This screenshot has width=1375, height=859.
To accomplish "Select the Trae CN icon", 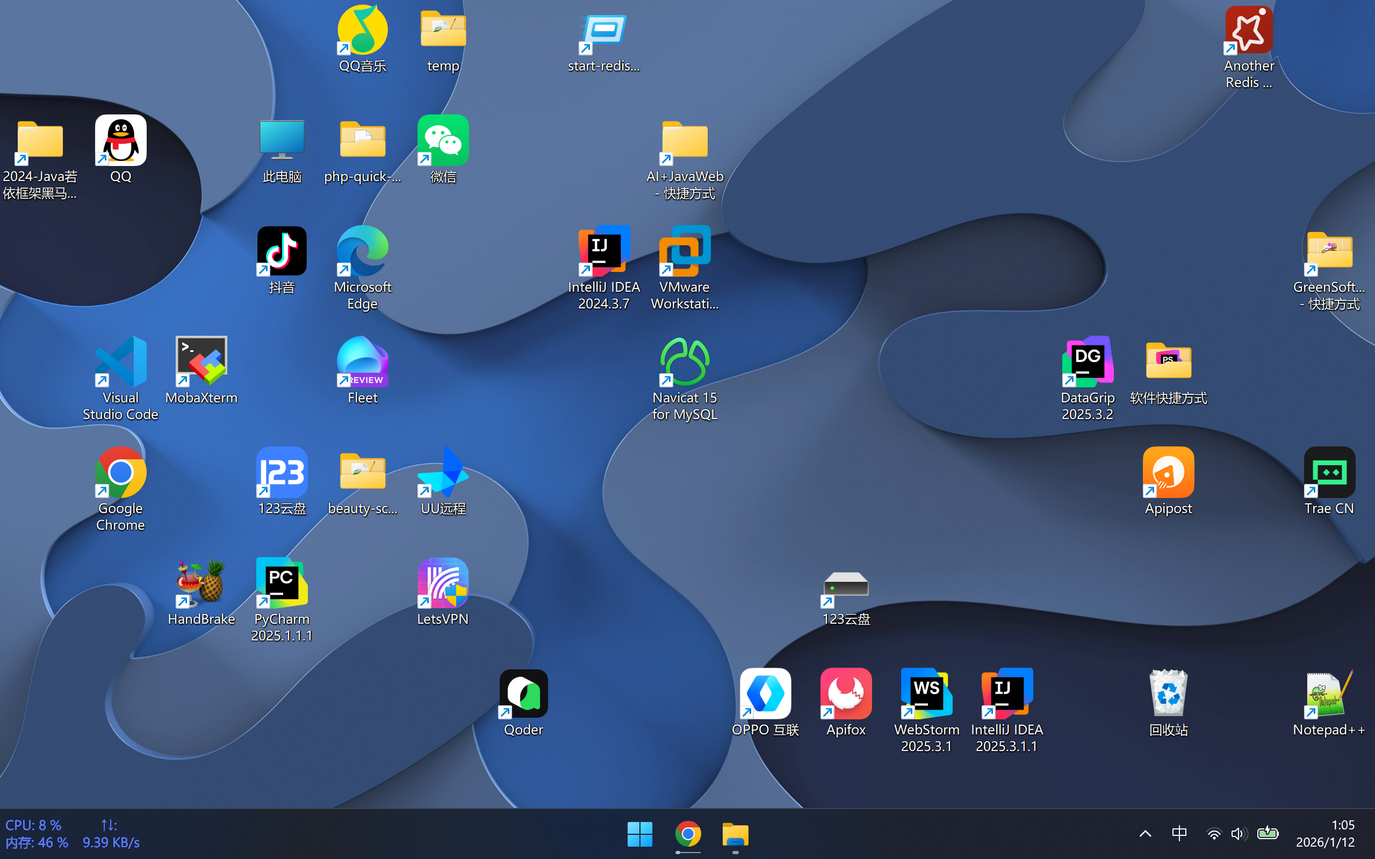I will point(1329,472).
